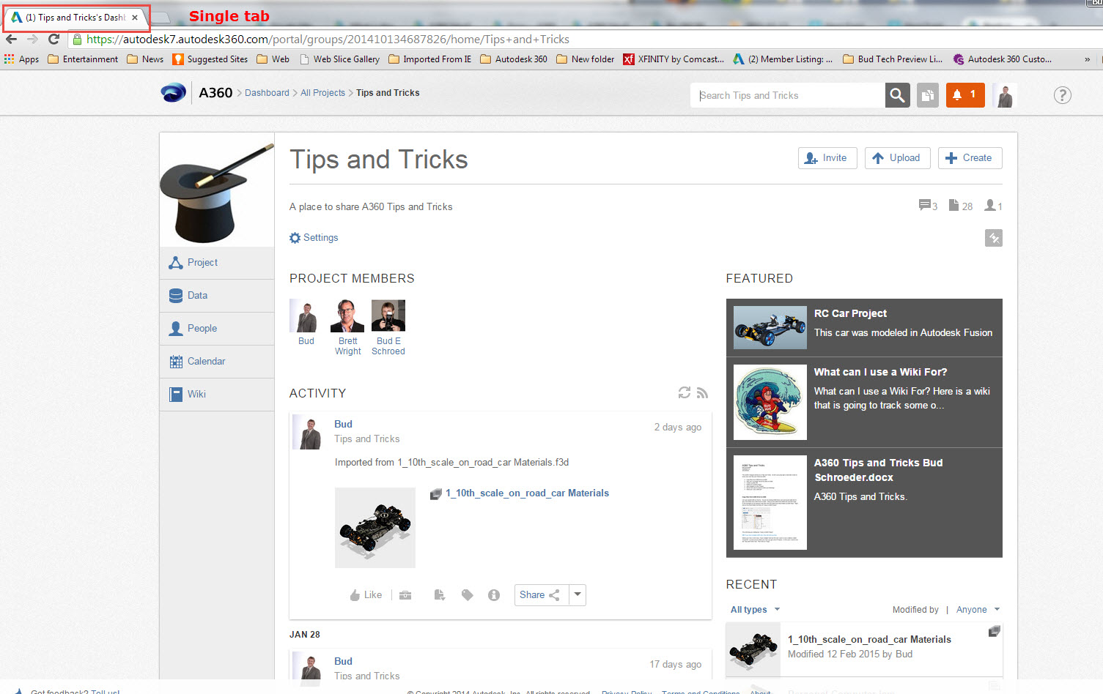View the People section
The height and width of the screenshot is (694, 1103).
(200, 328)
